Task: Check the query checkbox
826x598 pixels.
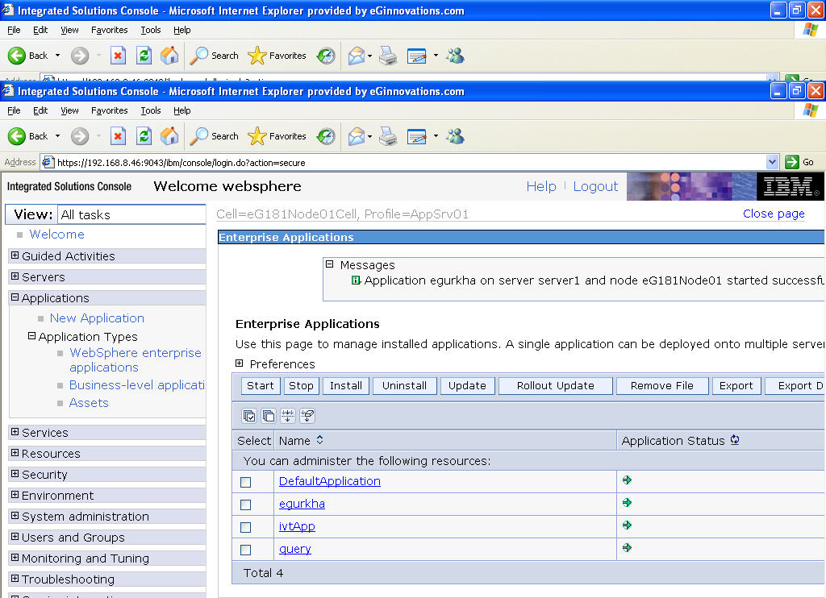Action: 245,550
